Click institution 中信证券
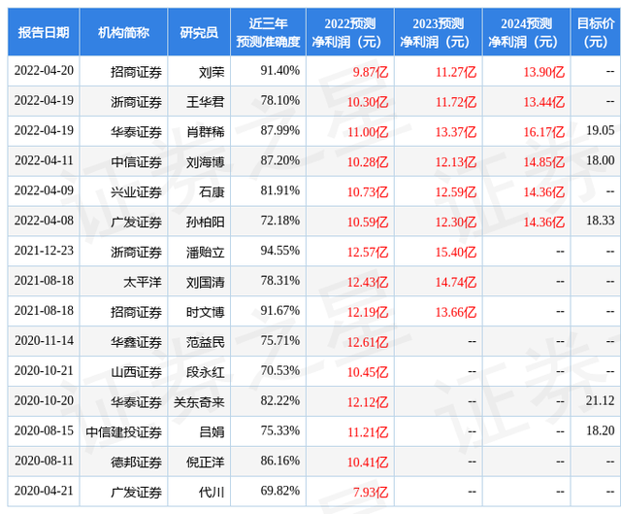 pos(136,162)
